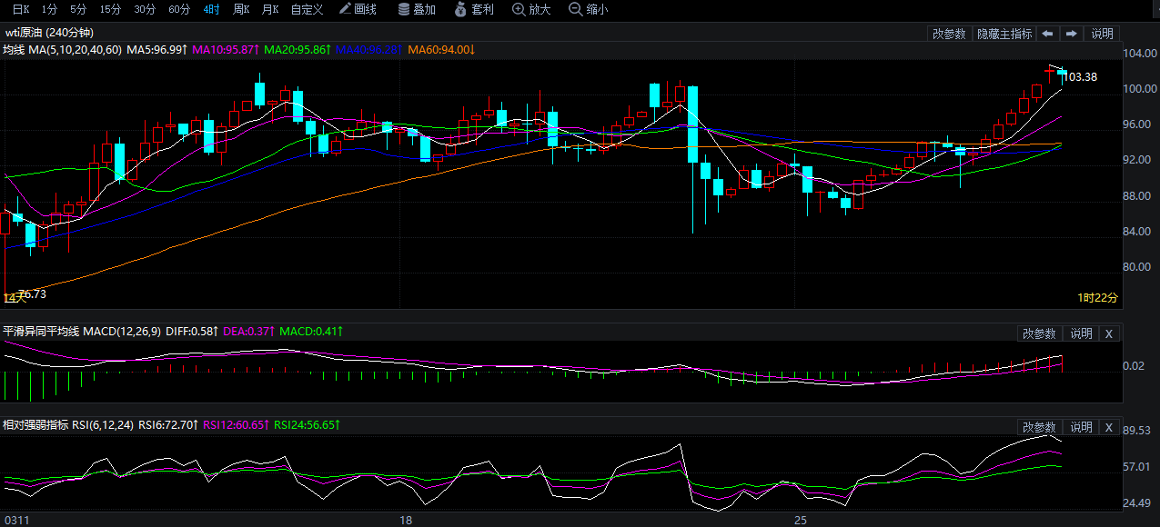Screen dimensions: 1160x527
Task: Switch to the 日K daily period
Action: [x=20, y=9]
